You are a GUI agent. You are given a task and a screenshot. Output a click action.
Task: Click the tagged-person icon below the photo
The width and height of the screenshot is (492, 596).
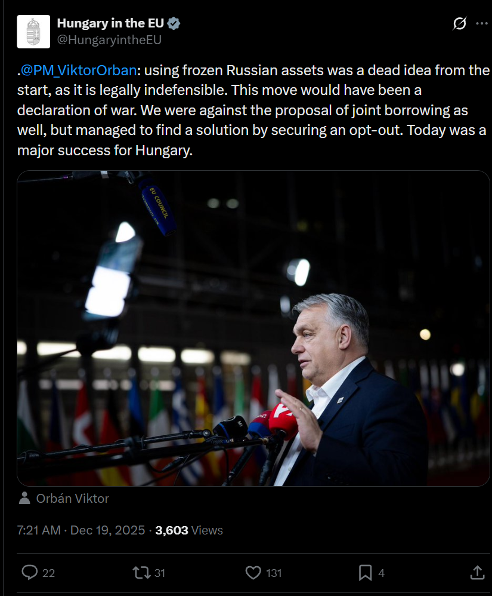tap(24, 498)
